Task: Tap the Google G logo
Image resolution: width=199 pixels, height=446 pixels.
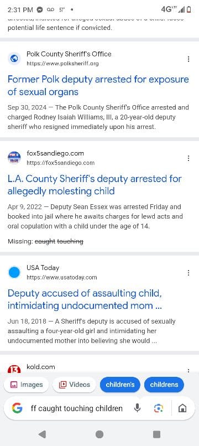Action: coord(17,408)
